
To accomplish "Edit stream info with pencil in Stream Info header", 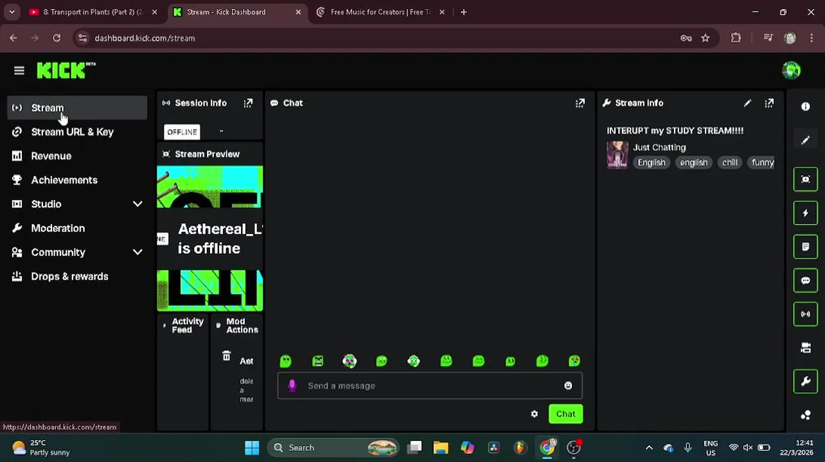I will tap(747, 103).
